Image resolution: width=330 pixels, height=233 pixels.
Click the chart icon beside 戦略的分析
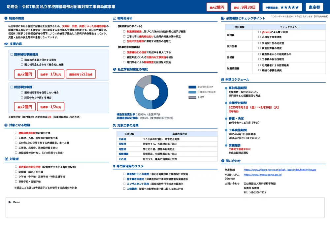114,18
